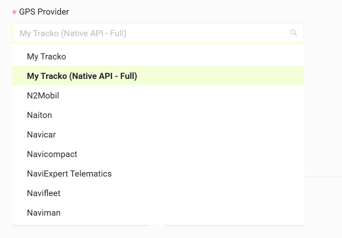Screen dimensions: 342x238
Task: Click the magnifier search icon in GPS Provider field
Action: pyautogui.click(x=294, y=33)
